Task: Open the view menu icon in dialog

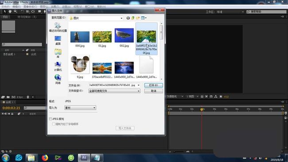Action: pyautogui.click(x=144, y=18)
